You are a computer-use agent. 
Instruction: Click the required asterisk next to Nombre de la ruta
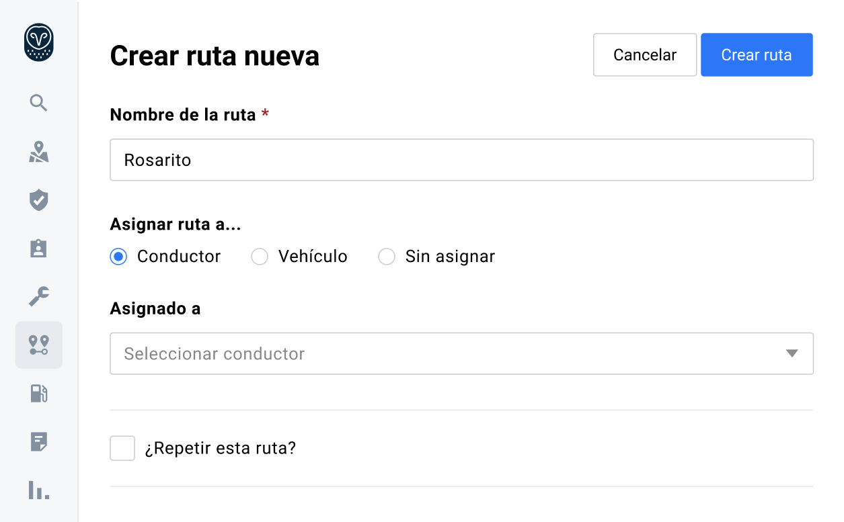click(264, 114)
